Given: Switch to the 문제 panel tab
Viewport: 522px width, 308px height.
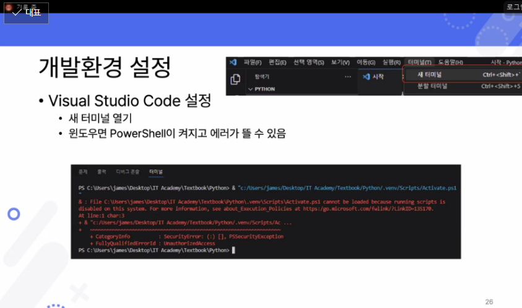Looking at the screenshot, I should [x=83, y=172].
